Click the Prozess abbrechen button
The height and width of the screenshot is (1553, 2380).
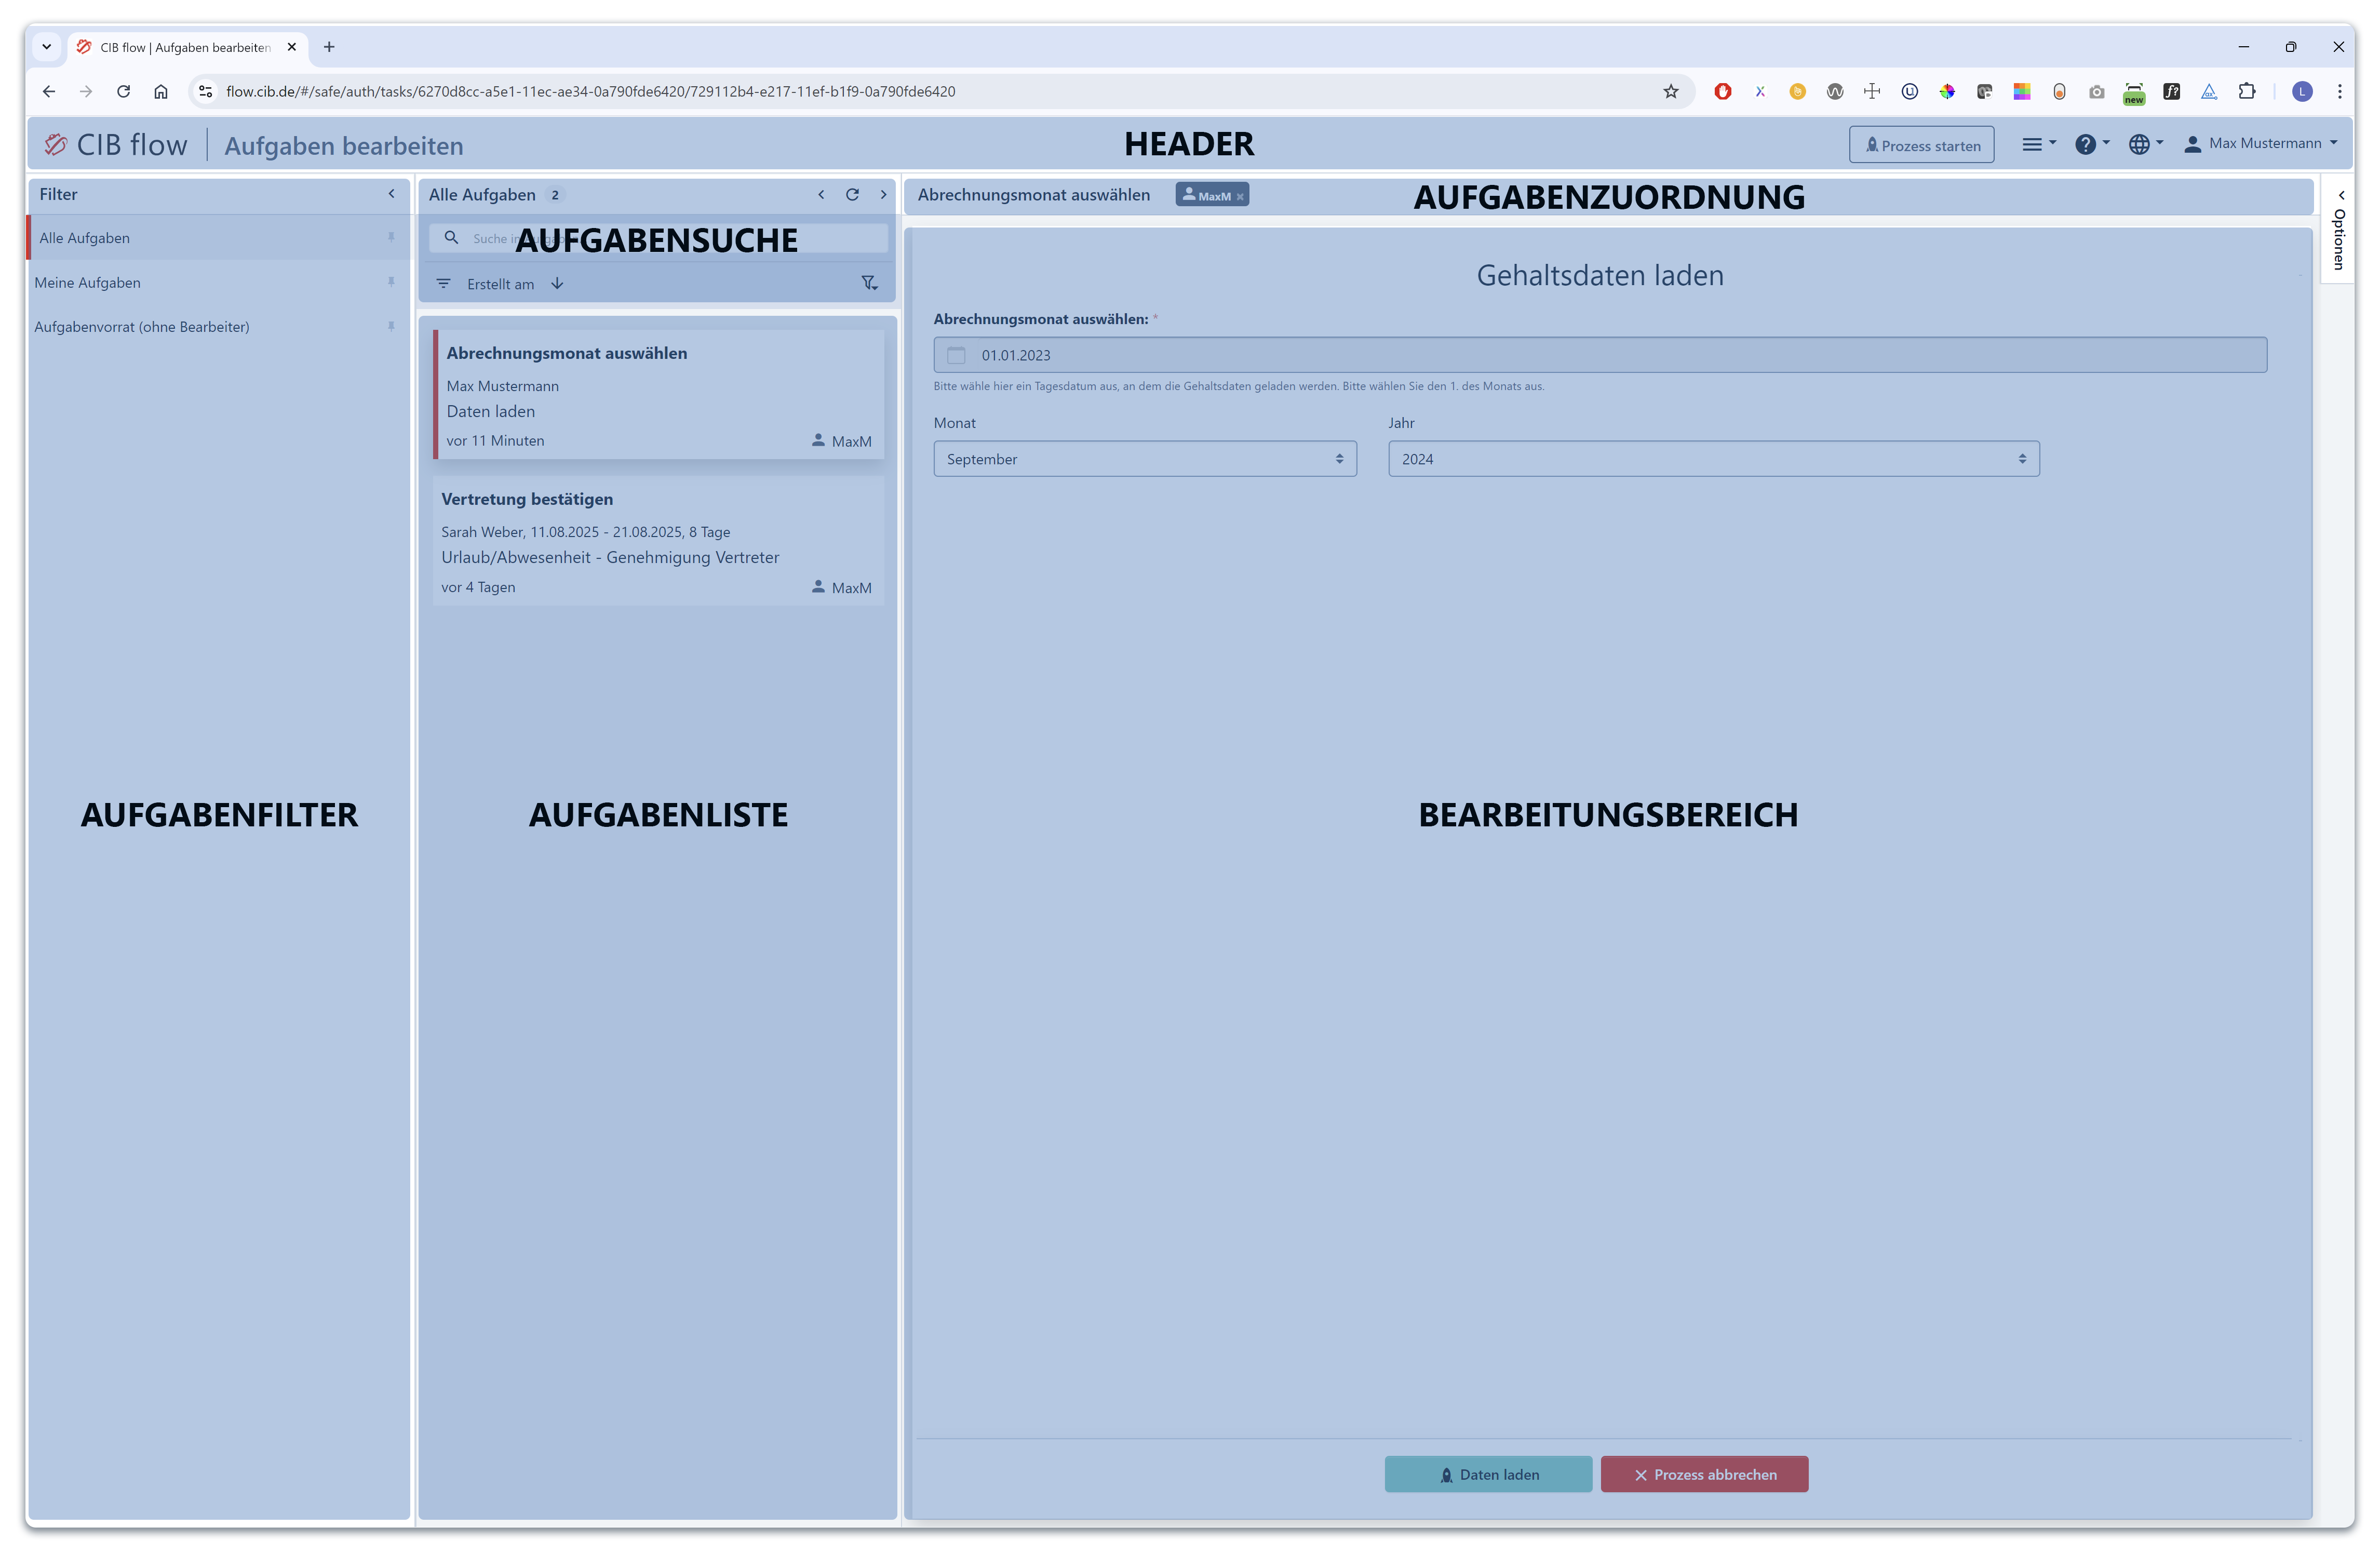[x=1704, y=1474]
